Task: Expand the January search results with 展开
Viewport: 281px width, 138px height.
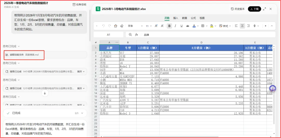Action: pos(81,71)
